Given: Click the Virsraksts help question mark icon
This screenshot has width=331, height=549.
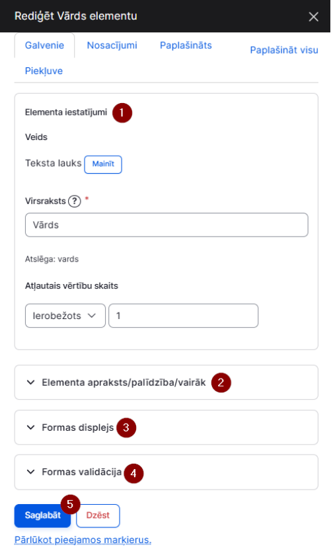Looking at the screenshot, I should click(74, 201).
